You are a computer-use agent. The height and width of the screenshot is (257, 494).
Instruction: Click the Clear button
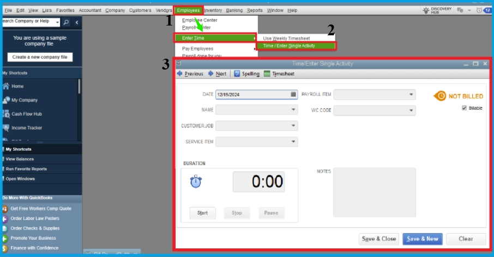coord(466,239)
